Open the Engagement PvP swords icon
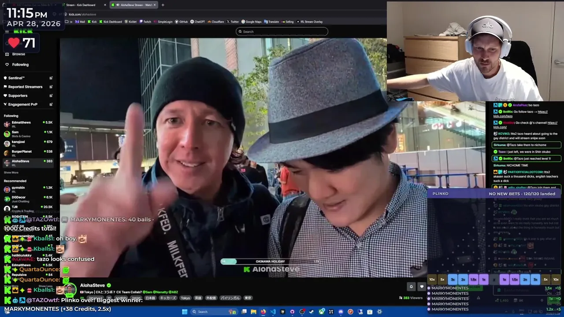 point(5,104)
